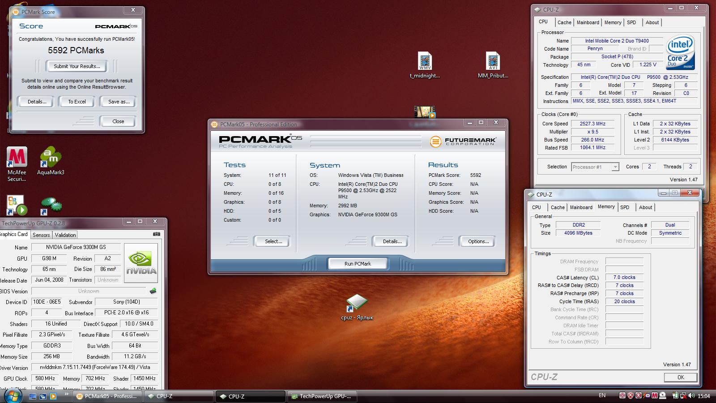Select the MM_Pribut AVI video file
The image size is (716, 403).
[493, 65]
